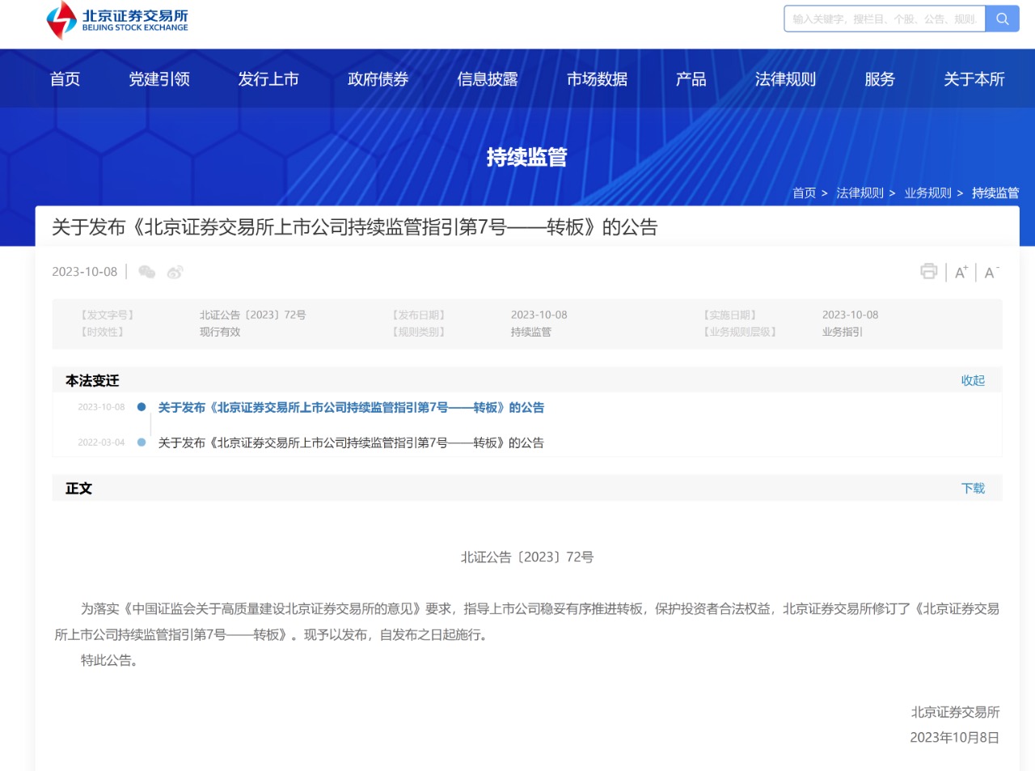The width and height of the screenshot is (1035, 771).
Task: Click the 特此公告 text line
Action: [110, 660]
